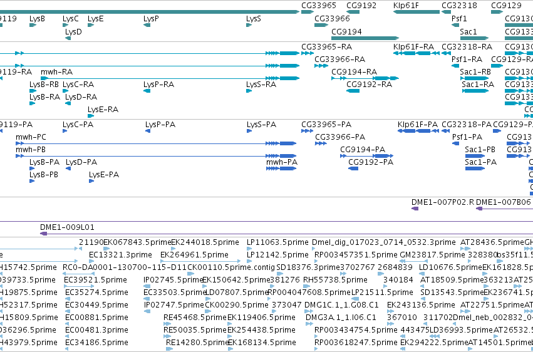Click the CG33965 gene label
This screenshot has height=352, width=533.
(x=319, y=6)
